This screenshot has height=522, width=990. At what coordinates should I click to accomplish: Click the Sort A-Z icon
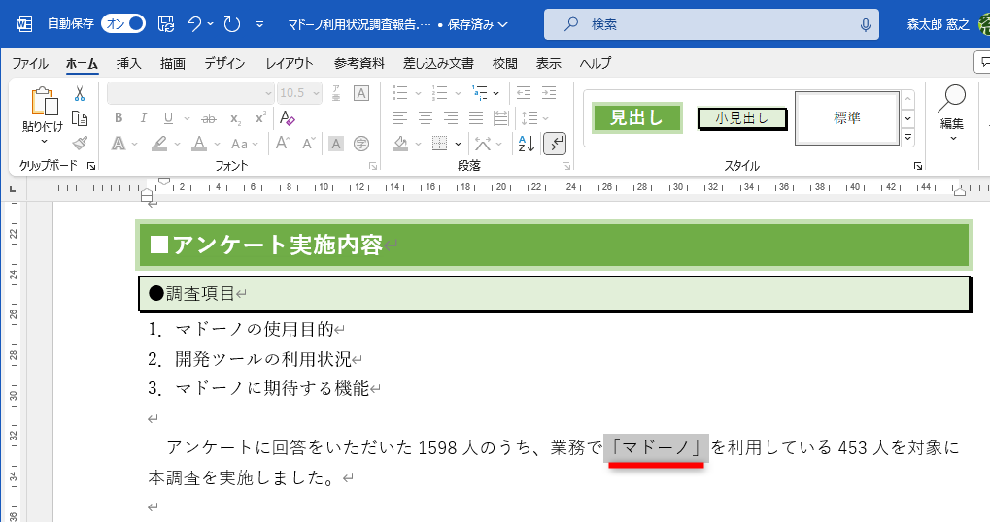point(526,144)
